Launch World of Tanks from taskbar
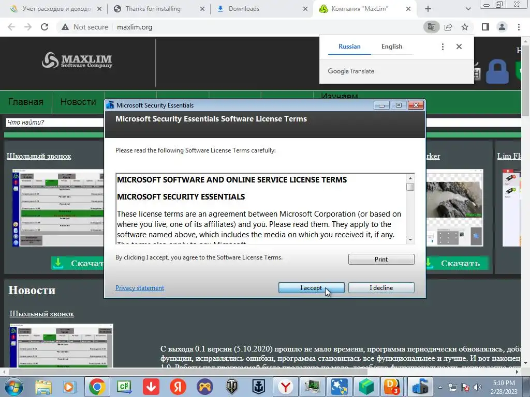 (x=232, y=387)
